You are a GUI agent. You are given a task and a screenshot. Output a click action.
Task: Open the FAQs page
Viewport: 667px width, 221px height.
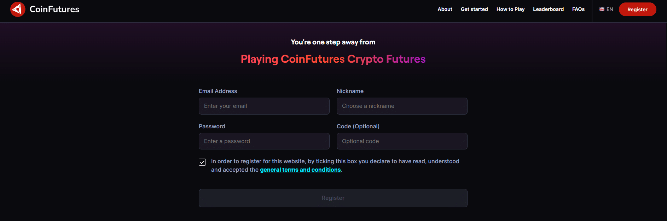(578, 10)
